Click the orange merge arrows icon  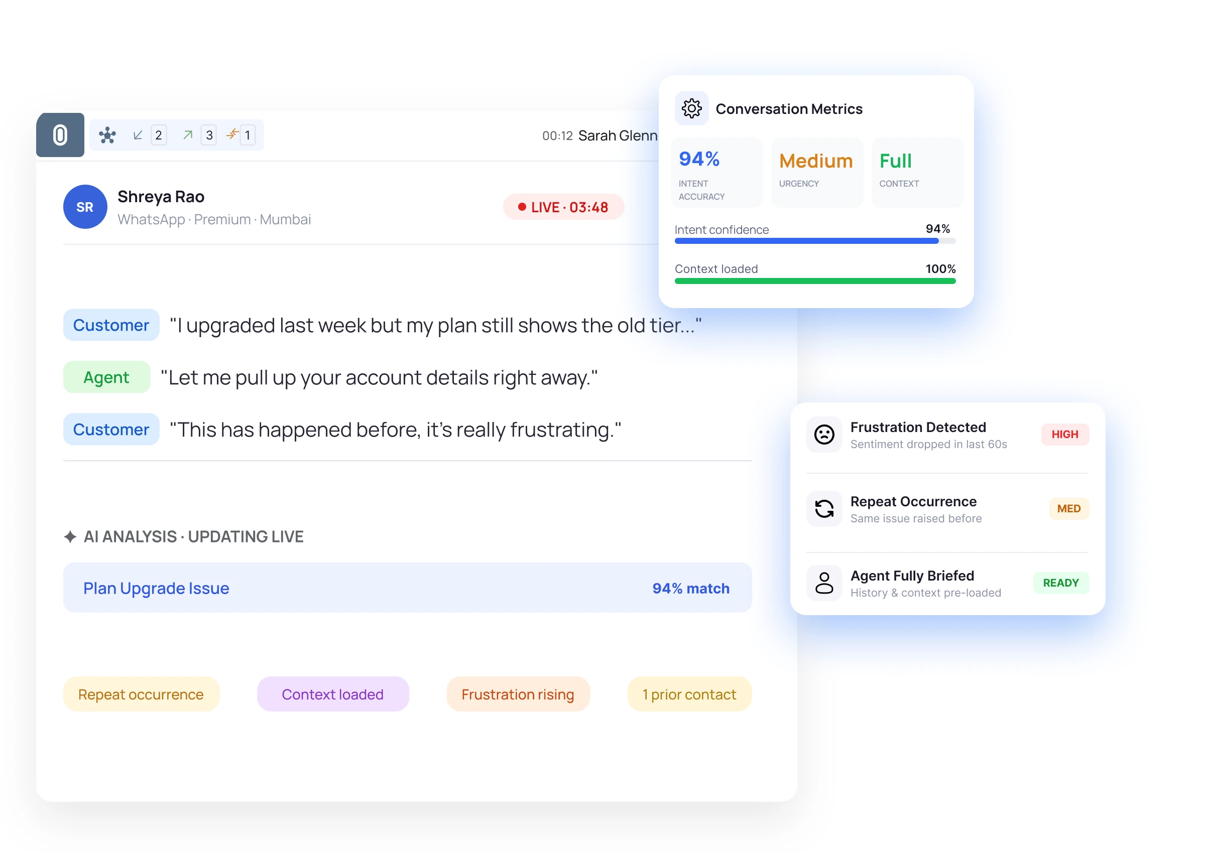pyautogui.click(x=232, y=134)
